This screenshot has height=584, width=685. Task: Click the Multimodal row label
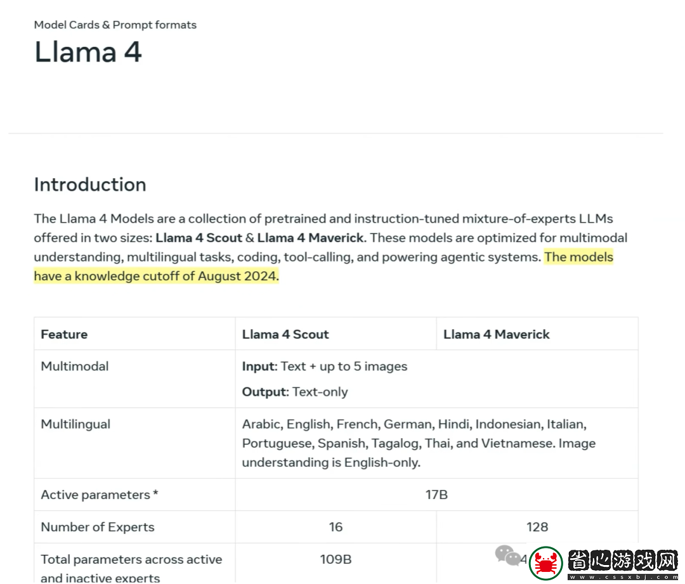75,367
